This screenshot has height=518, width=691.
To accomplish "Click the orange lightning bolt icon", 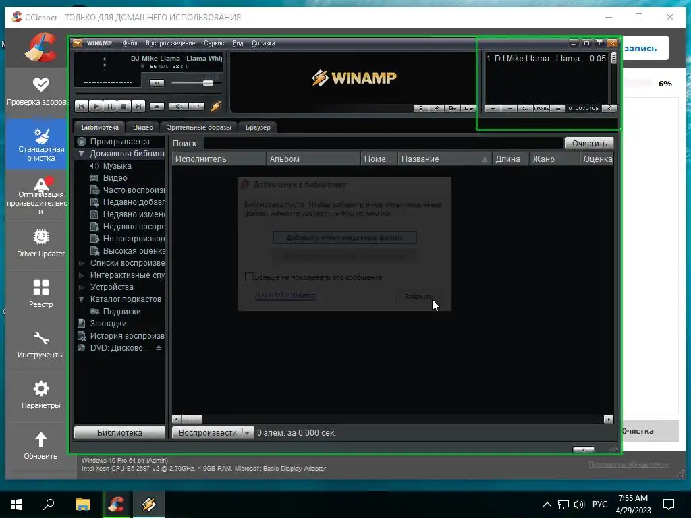I will click(x=215, y=106).
